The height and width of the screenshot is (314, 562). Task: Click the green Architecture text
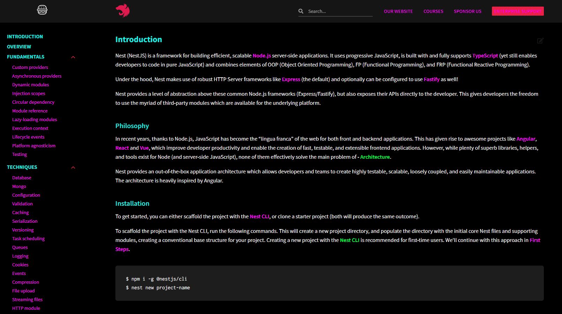tap(375, 157)
